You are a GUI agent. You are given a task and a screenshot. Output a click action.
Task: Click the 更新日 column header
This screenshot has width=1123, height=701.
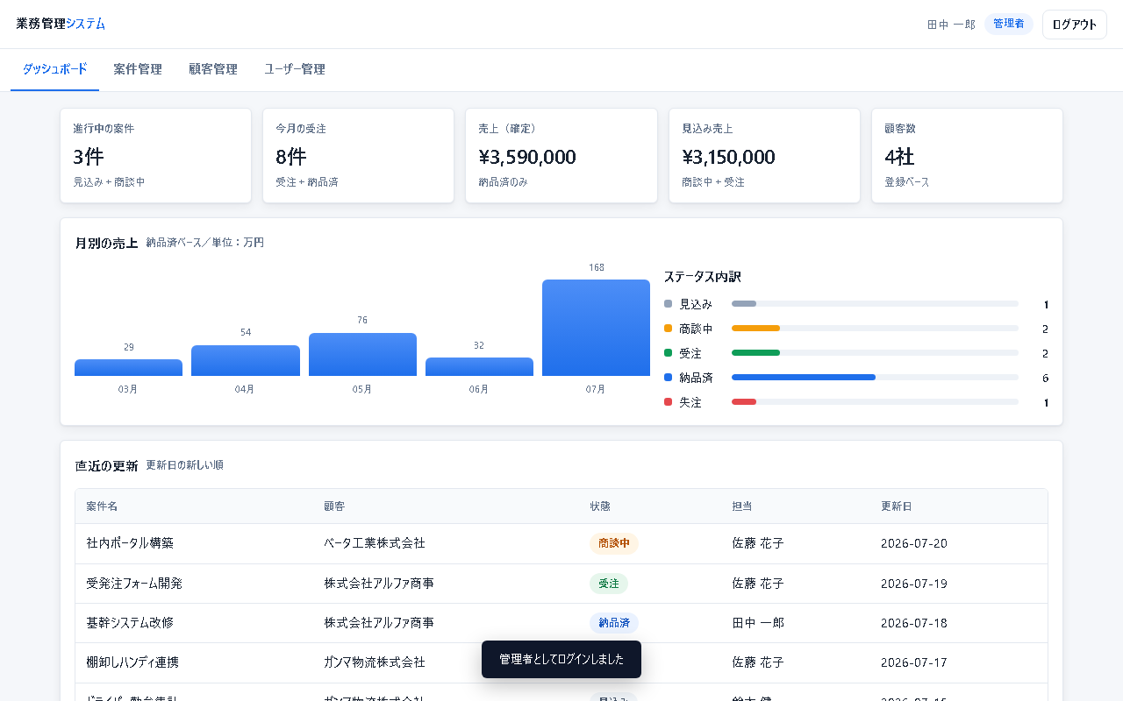pos(897,506)
